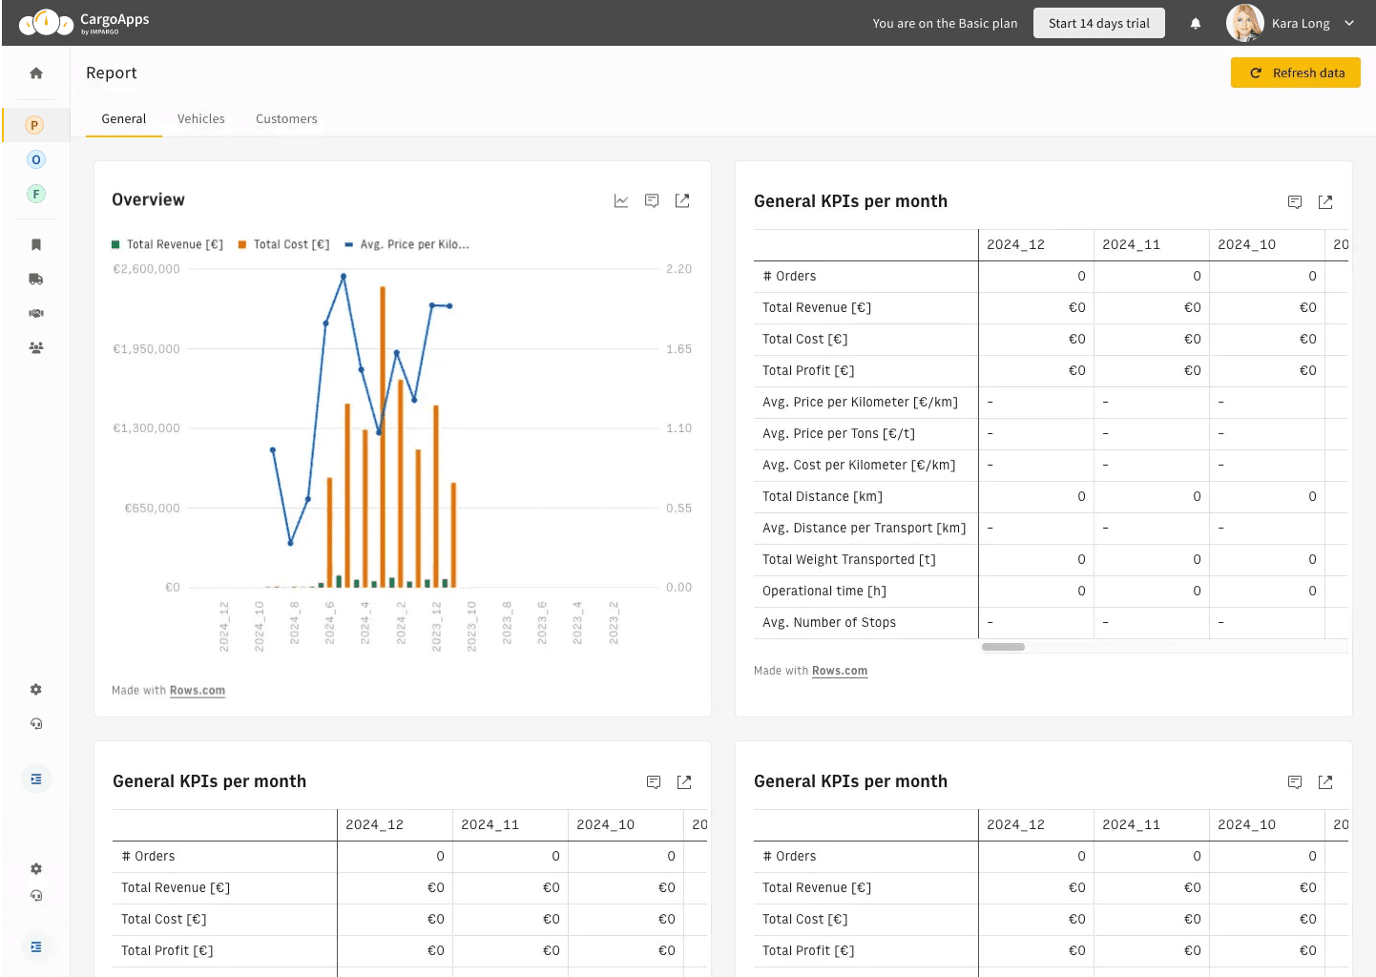Click 'Total Distance [km]' row label

coord(823,497)
